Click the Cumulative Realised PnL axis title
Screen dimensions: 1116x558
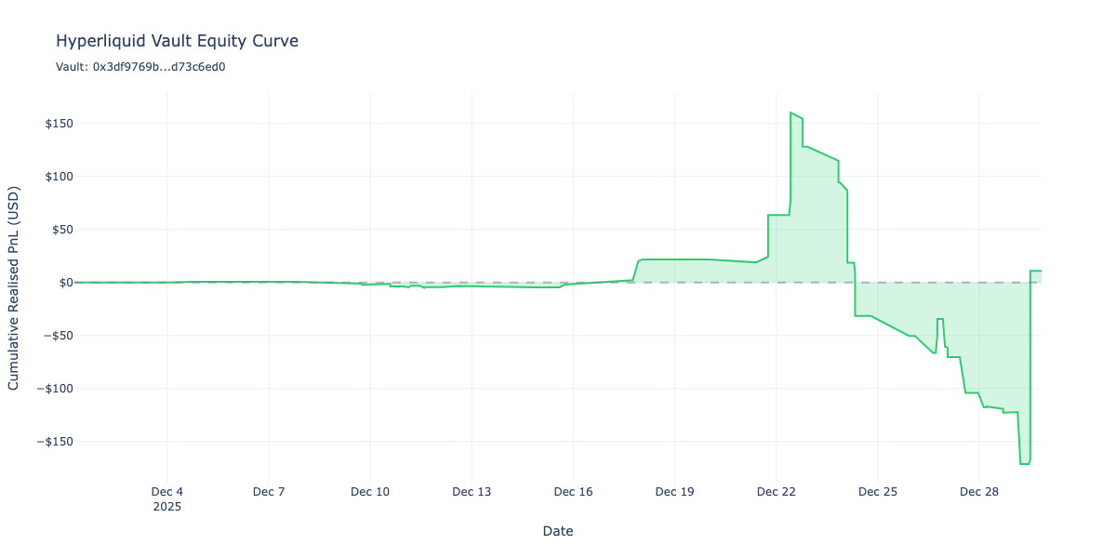15,288
